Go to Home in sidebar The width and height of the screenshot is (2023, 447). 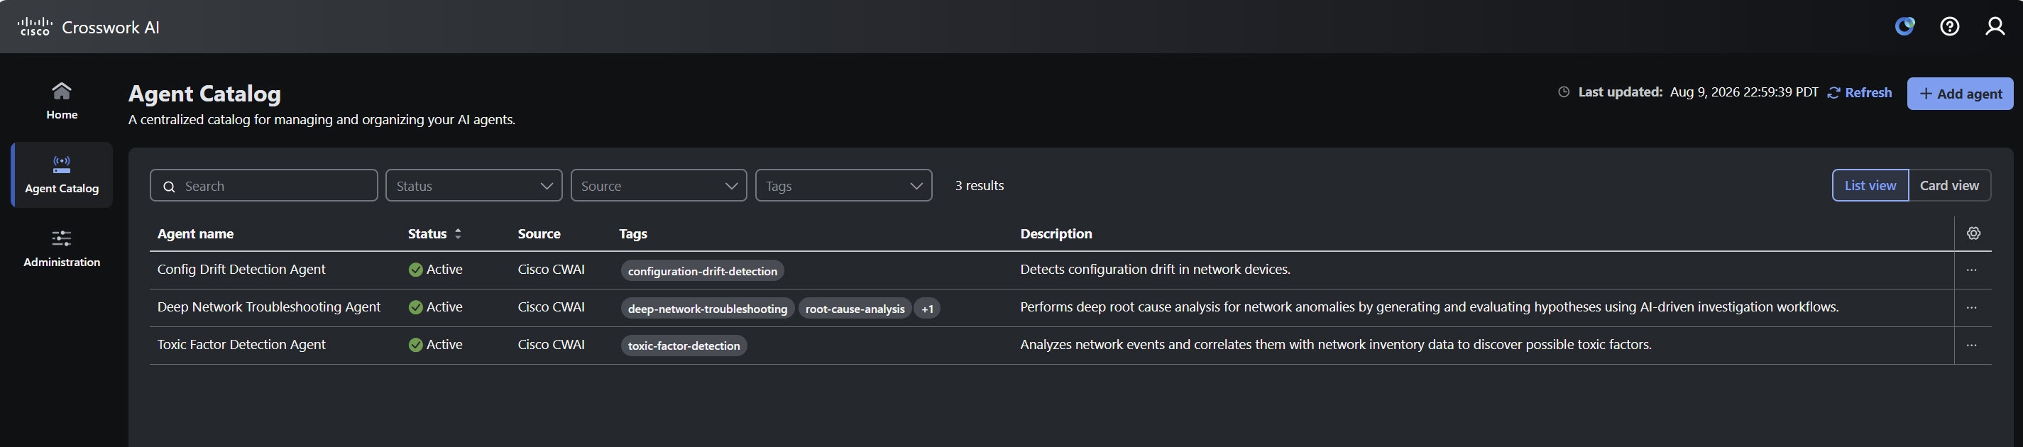[x=61, y=101]
